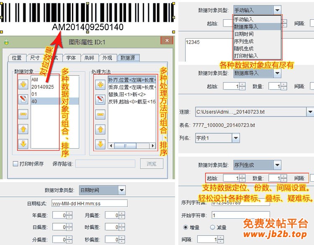The height and width of the screenshot is (245, 314).
Task: Close the 图形属性 ID:1 dialog
Action: point(167,41)
